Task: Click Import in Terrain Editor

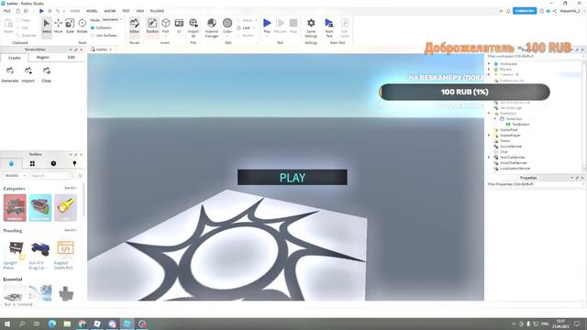Action: point(28,74)
